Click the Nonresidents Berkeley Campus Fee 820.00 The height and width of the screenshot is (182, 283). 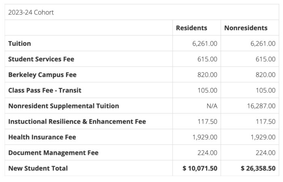tap(266, 75)
